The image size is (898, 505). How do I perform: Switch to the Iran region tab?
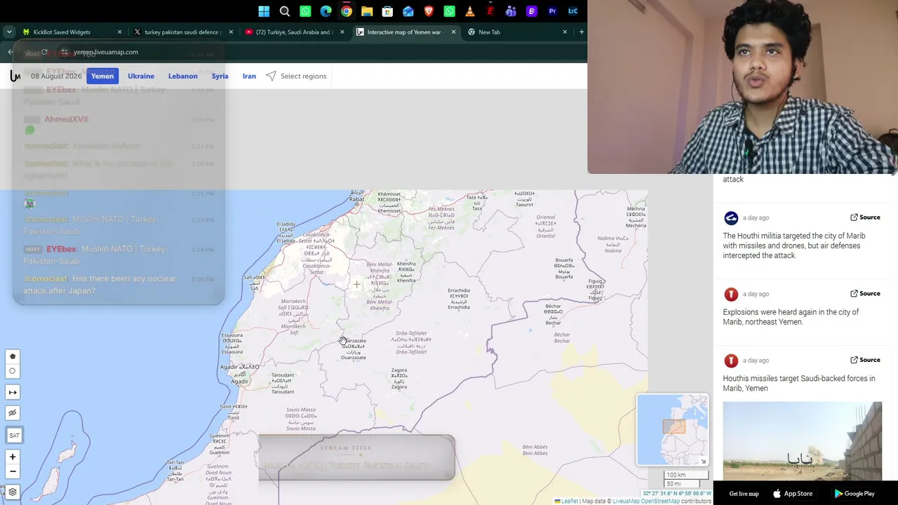[249, 76]
